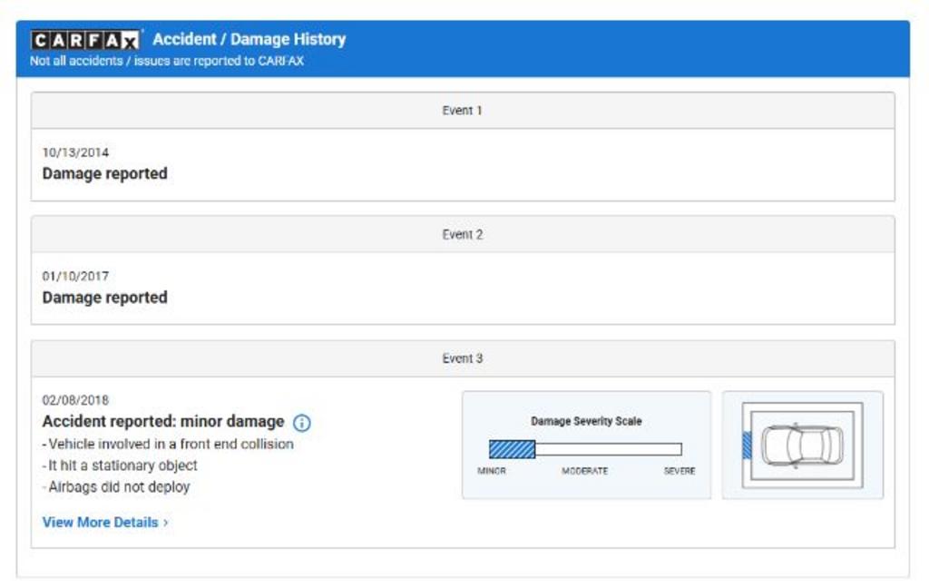
Task: Select the front end collision line
Action: click(x=168, y=444)
